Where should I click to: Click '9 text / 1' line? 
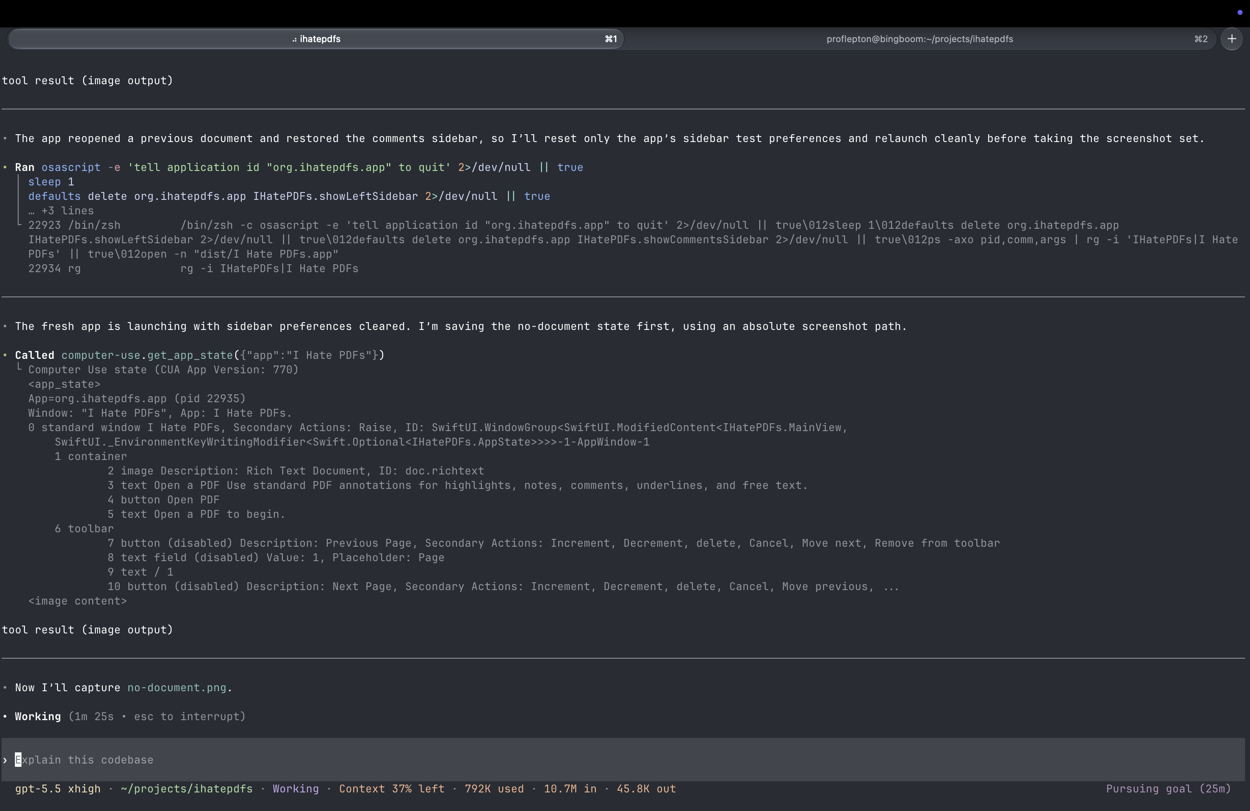pyautogui.click(x=140, y=572)
